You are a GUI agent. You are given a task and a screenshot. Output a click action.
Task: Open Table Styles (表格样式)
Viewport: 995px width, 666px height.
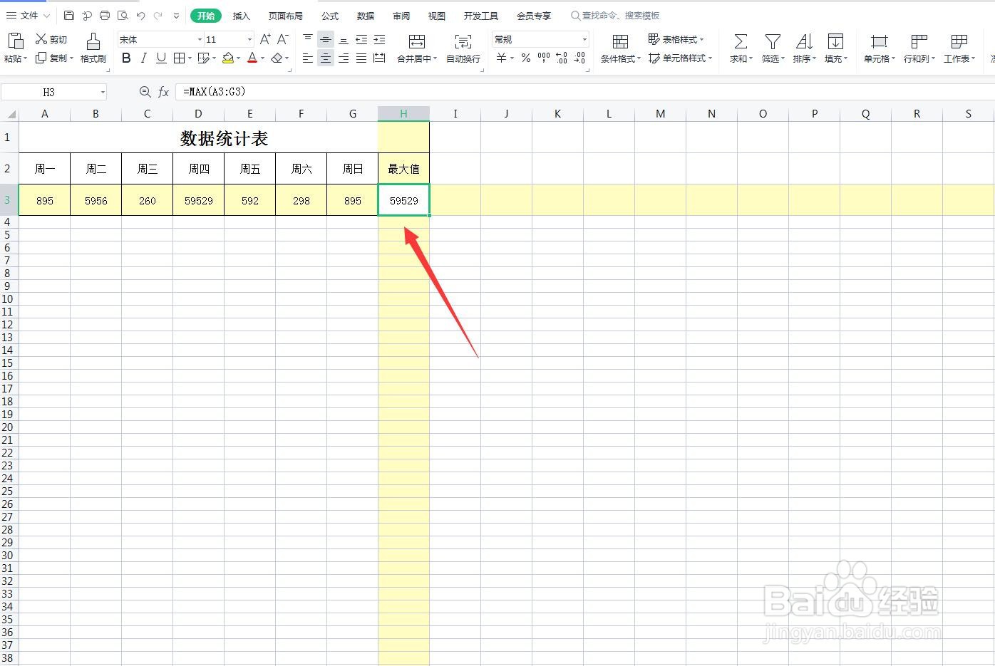[676, 39]
